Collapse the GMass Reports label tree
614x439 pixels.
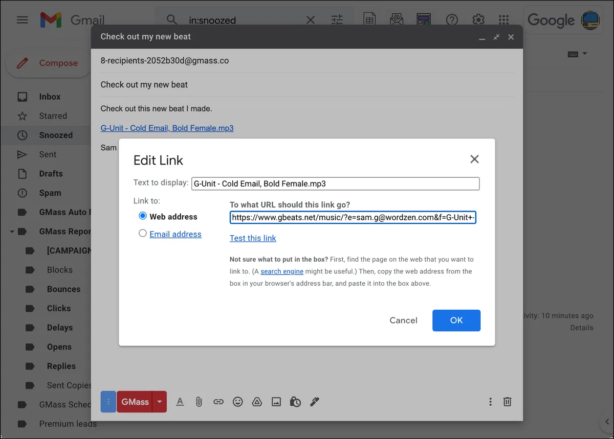tap(12, 232)
